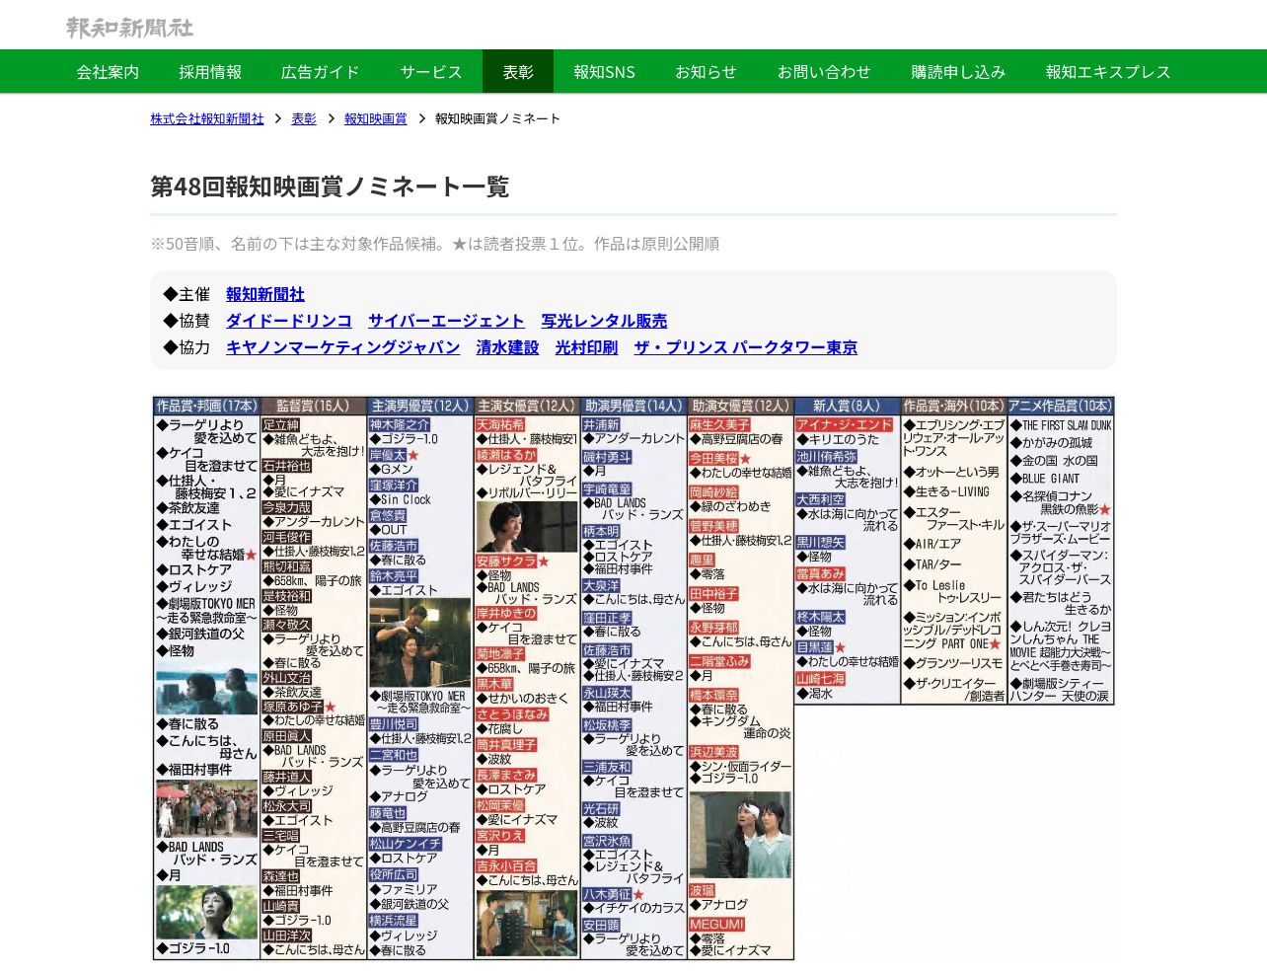Image resolution: width=1267 pixels, height=973 pixels.
Task: Click the 報知映画賞ノミネート breadcrumb text
Action: click(x=497, y=118)
